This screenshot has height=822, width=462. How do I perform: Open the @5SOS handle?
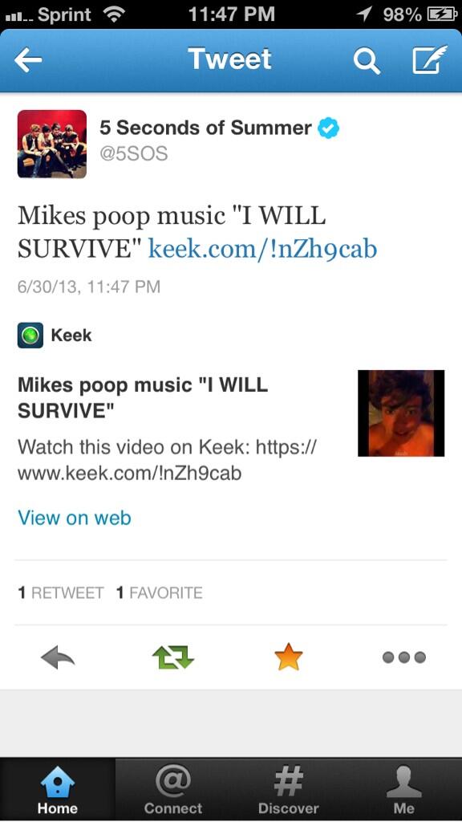pyautogui.click(x=134, y=153)
